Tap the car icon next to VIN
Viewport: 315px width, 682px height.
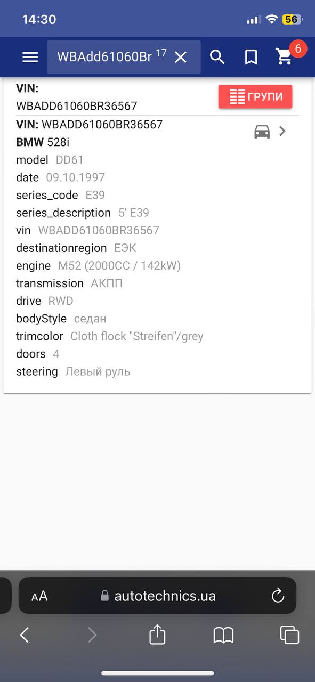[x=262, y=131]
